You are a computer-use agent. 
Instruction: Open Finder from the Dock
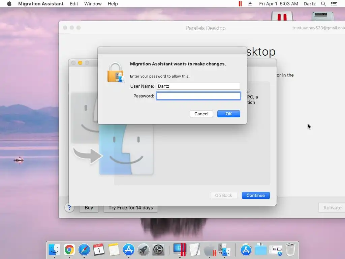click(54, 250)
